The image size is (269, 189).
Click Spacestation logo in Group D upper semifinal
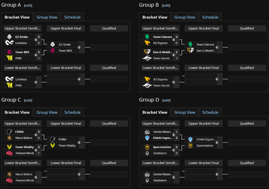(147, 147)
